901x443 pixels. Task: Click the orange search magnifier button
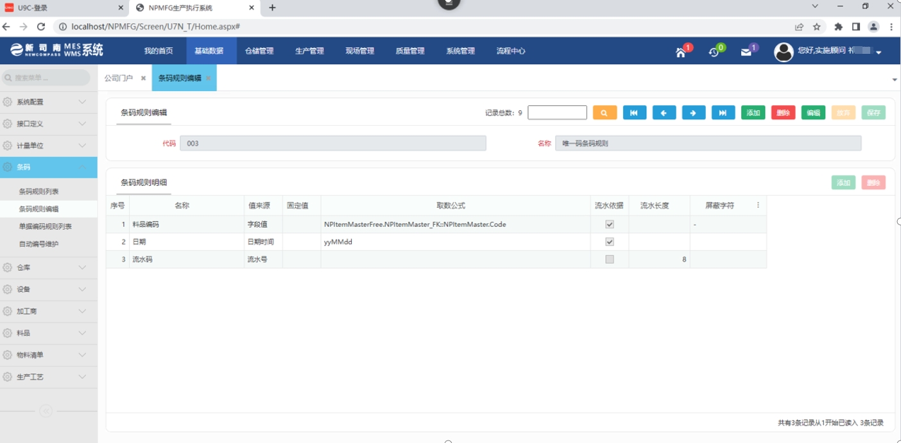tap(605, 113)
